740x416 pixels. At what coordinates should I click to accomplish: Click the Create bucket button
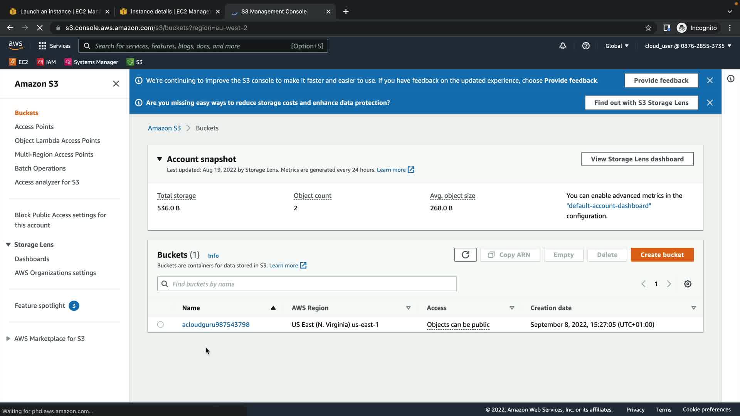point(662,255)
